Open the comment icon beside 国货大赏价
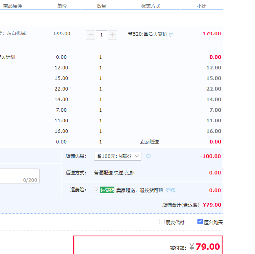 171,35
